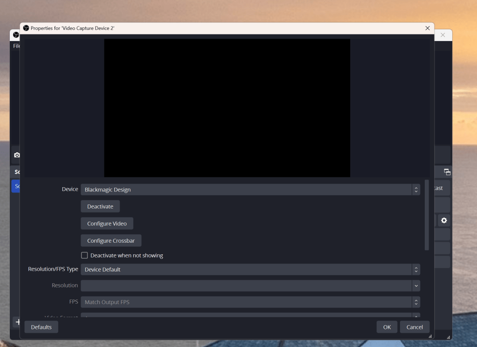Open Resolution/FPS Type dropdown

pos(250,270)
